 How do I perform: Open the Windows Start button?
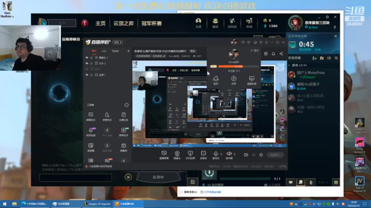coord(5,204)
